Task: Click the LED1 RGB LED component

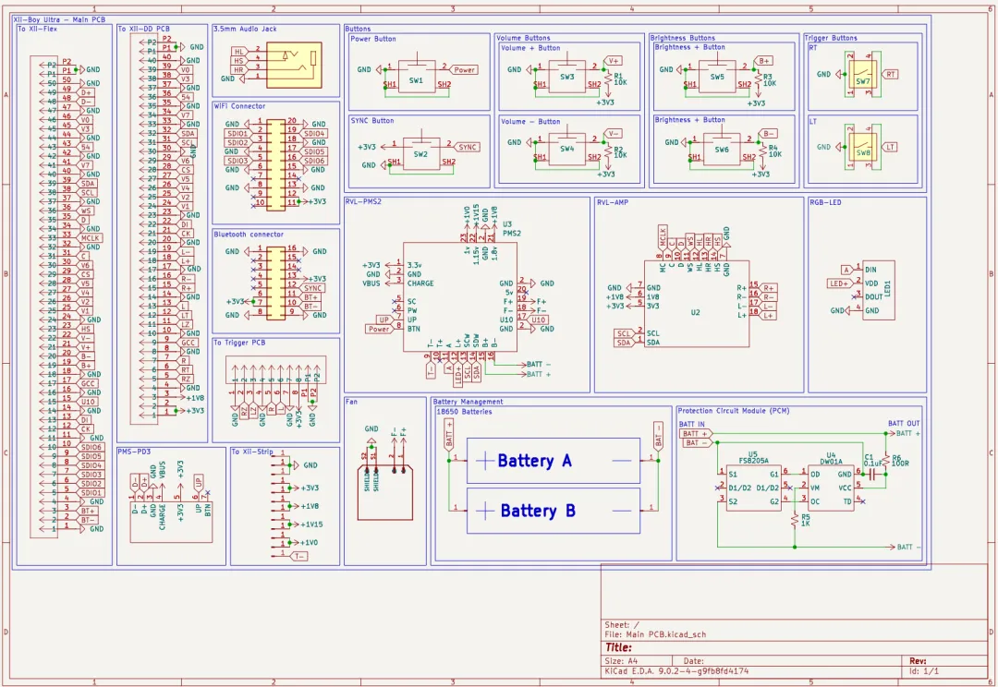Action: tap(879, 290)
